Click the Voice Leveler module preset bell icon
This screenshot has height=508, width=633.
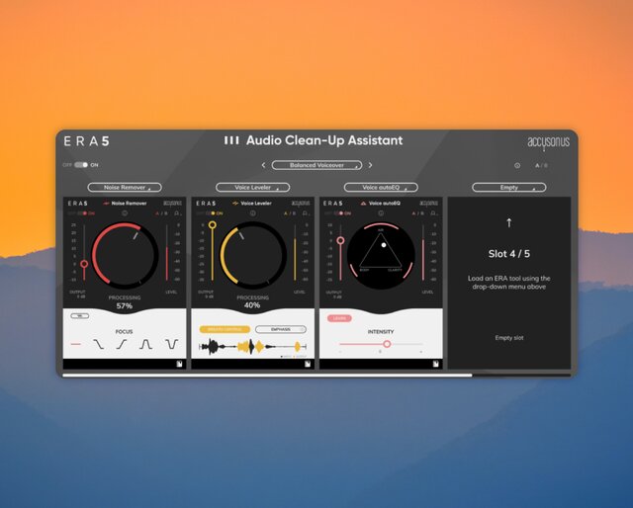pyautogui.click(x=306, y=213)
